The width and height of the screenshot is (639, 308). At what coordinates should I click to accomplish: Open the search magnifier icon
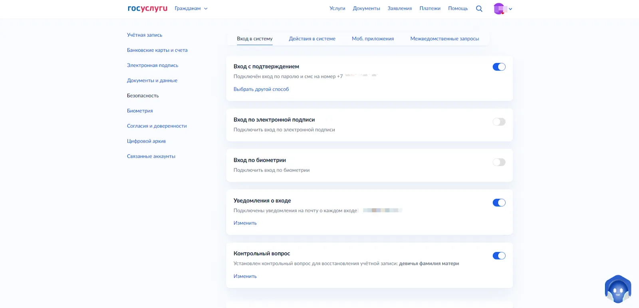[479, 9]
